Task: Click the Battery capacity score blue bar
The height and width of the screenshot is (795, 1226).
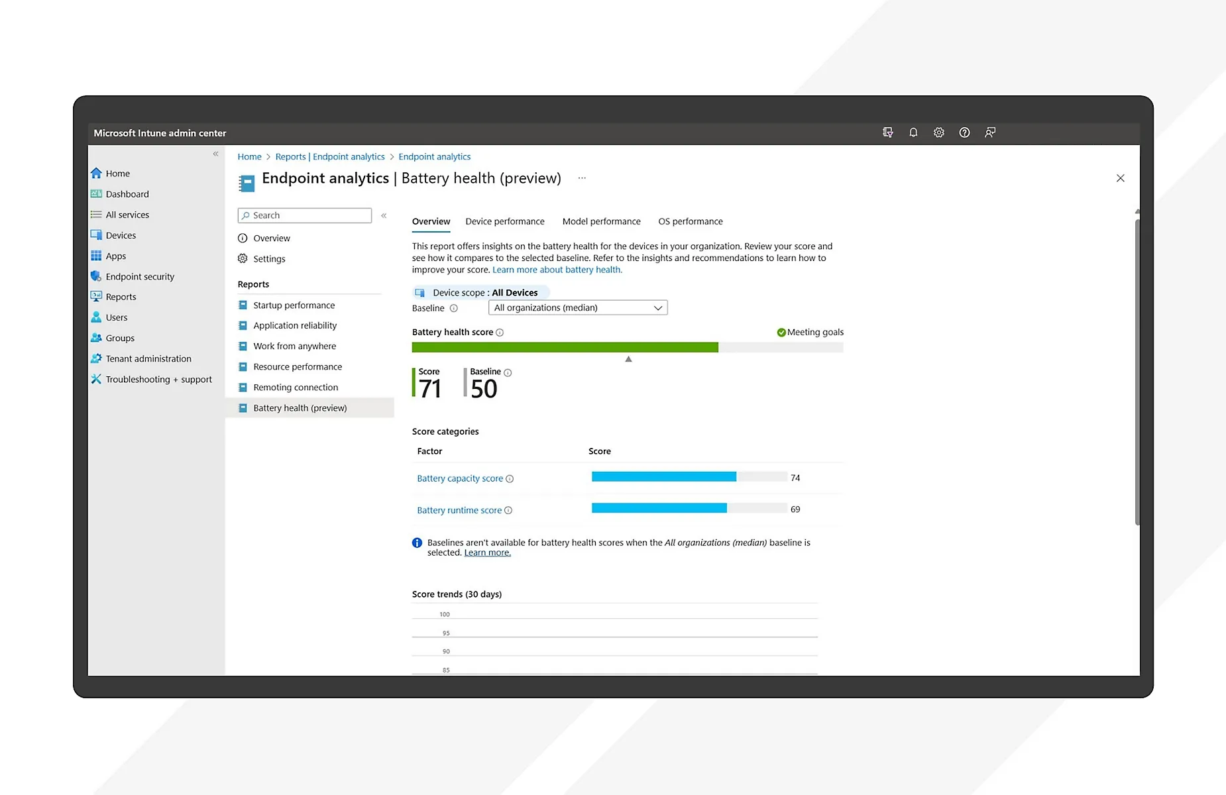Action: click(x=664, y=477)
